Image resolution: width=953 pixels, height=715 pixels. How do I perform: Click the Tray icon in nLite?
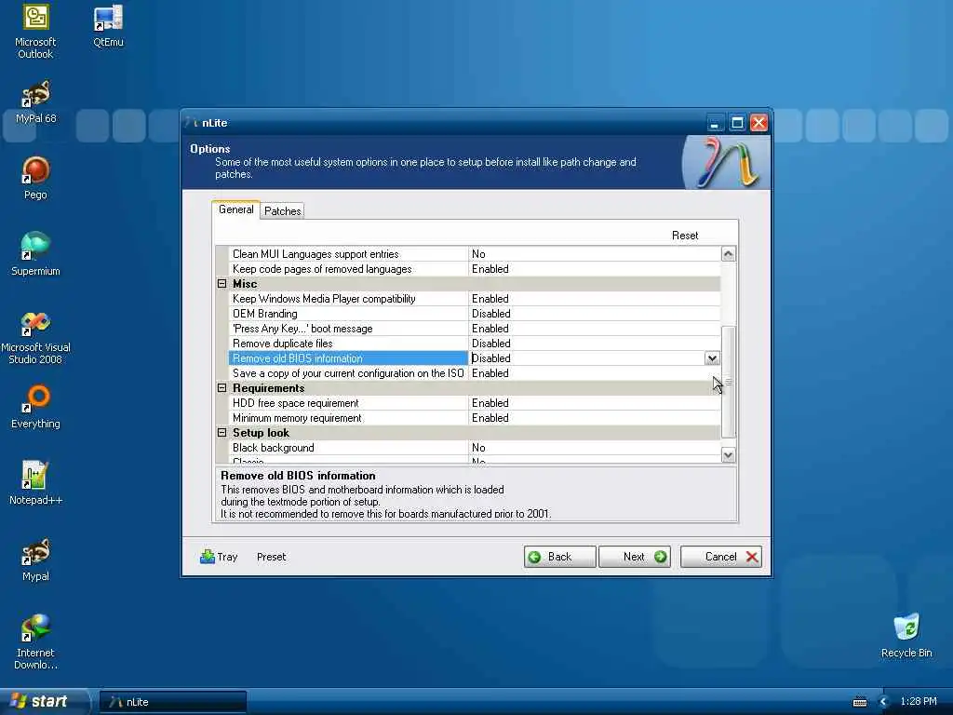point(219,557)
